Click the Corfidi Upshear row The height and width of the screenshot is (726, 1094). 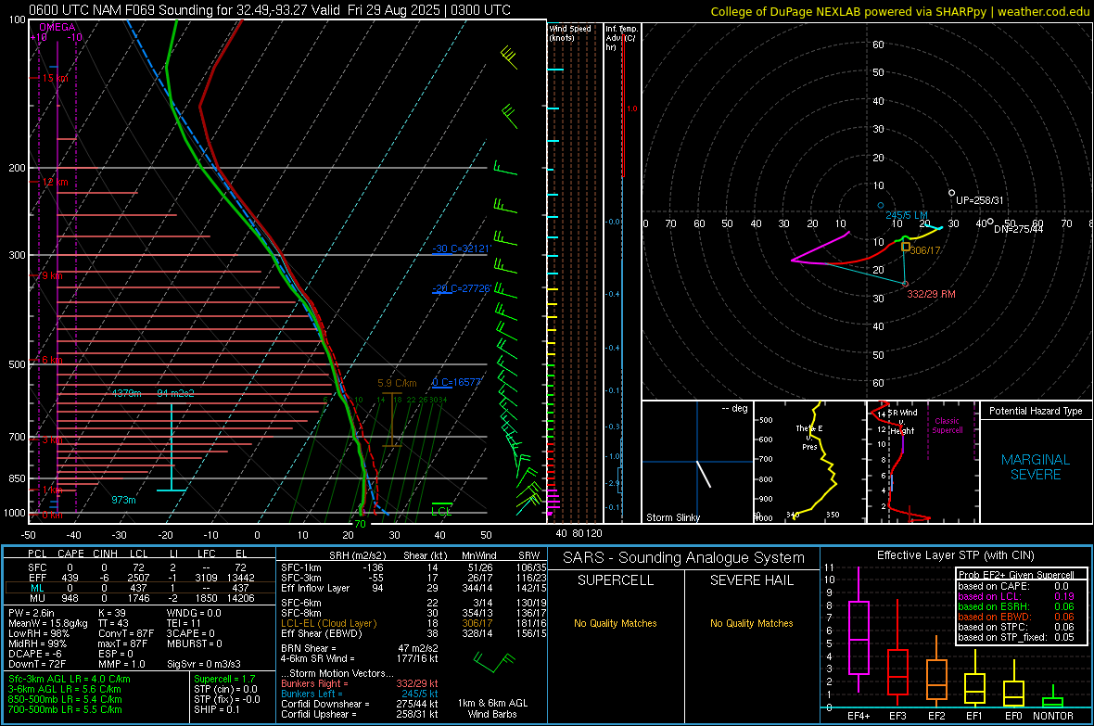tap(360, 714)
